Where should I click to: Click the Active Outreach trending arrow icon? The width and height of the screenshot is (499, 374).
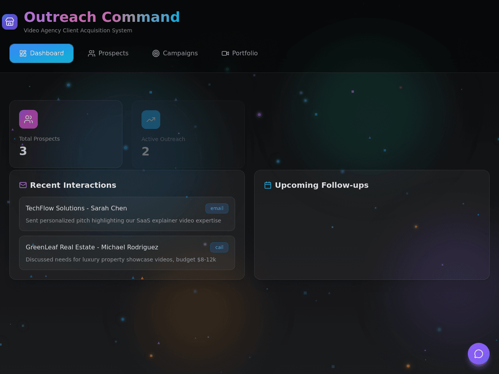(x=151, y=120)
